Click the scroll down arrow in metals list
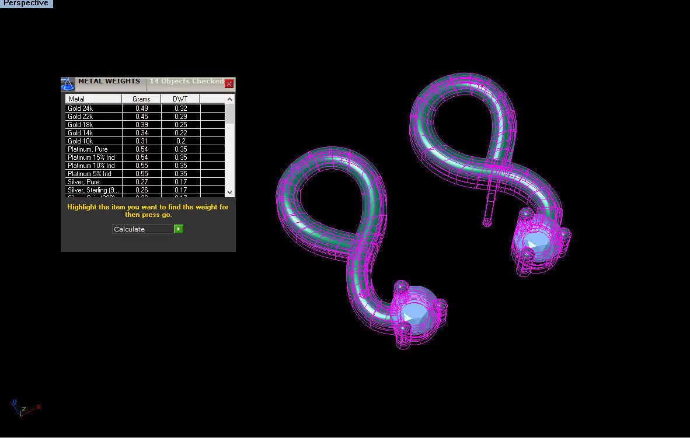This screenshot has width=690, height=438. pyautogui.click(x=229, y=192)
